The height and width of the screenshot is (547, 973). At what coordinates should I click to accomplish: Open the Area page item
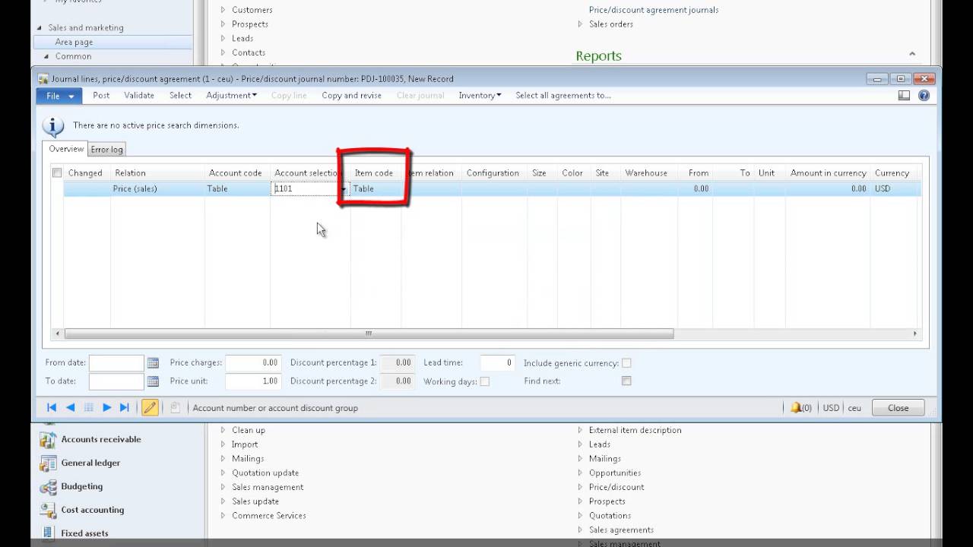(x=113, y=43)
